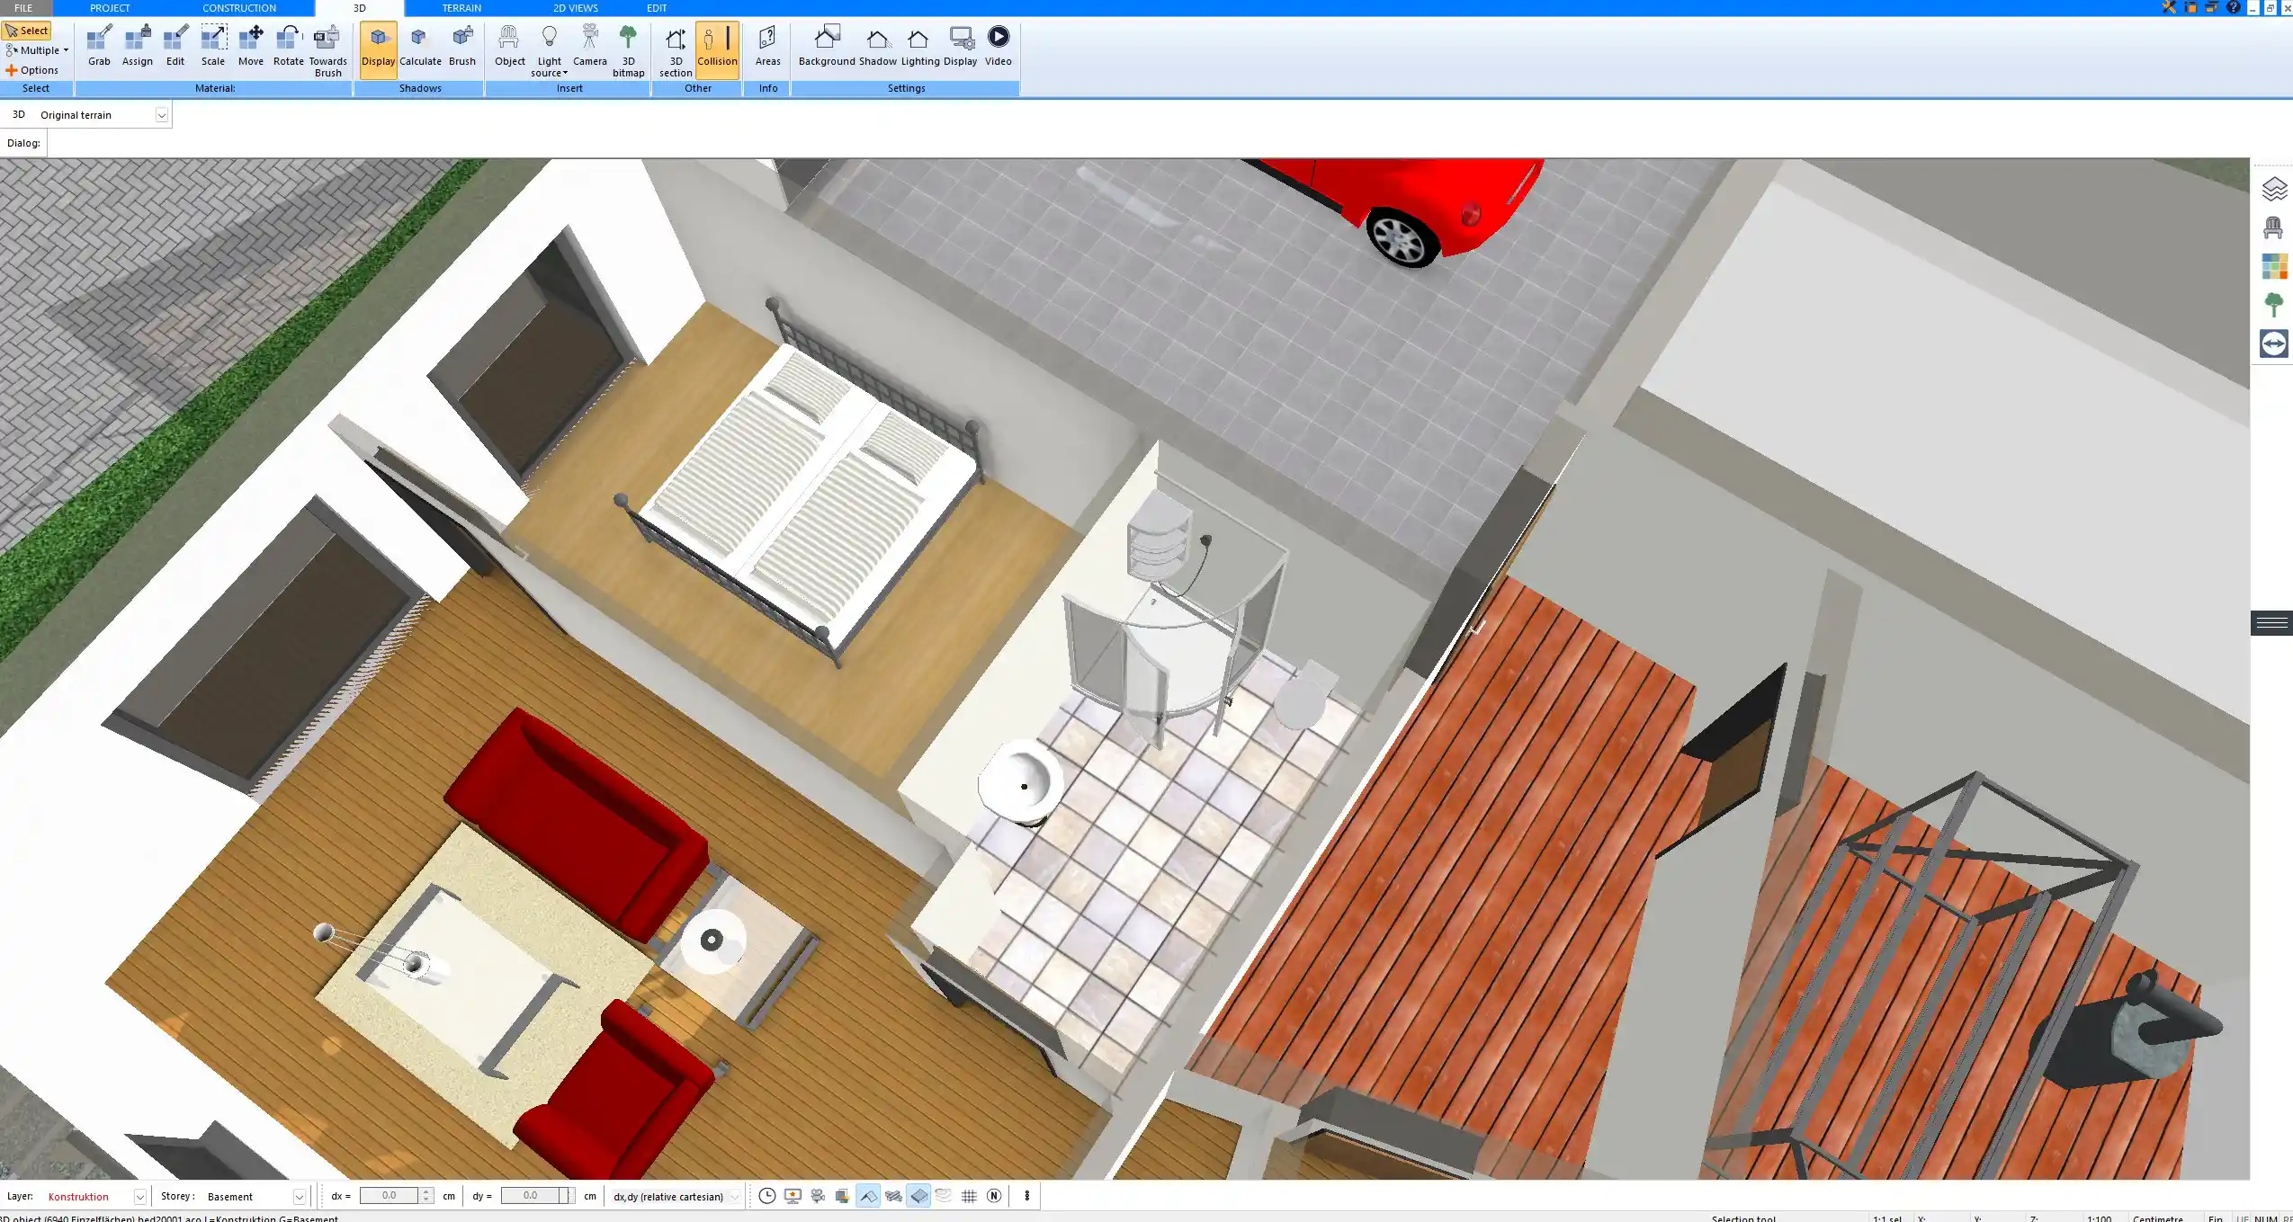Click Calculate shadows
This screenshot has width=2293, height=1222.
[x=420, y=47]
